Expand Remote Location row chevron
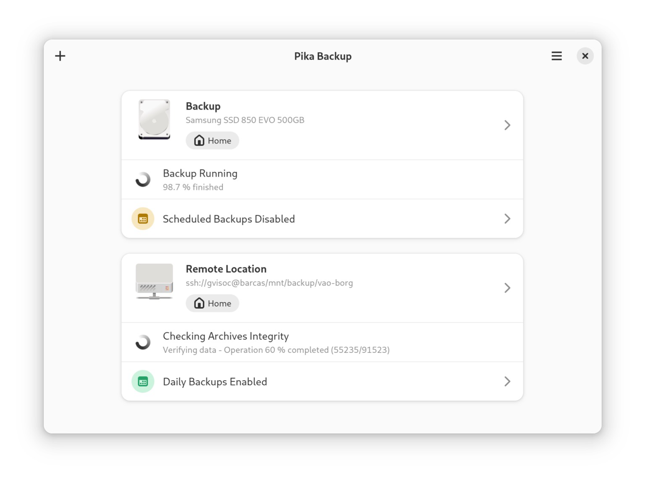This screenshot has height=481, width=645. click(x=507, y=288)
